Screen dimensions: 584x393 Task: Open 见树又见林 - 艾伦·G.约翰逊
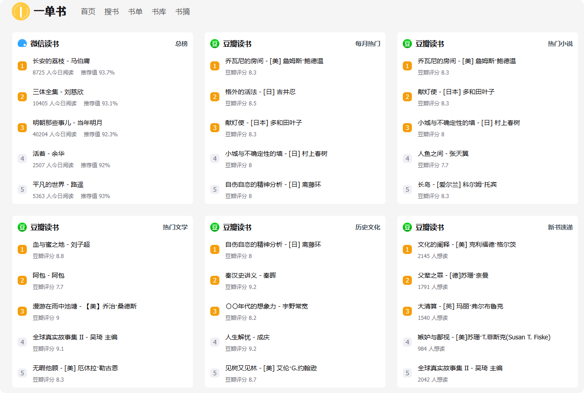(271, 368)
